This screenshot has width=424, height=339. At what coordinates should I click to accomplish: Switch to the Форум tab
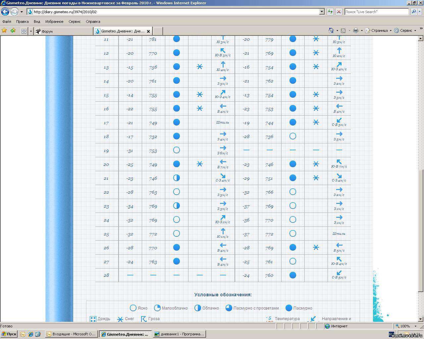64,31
